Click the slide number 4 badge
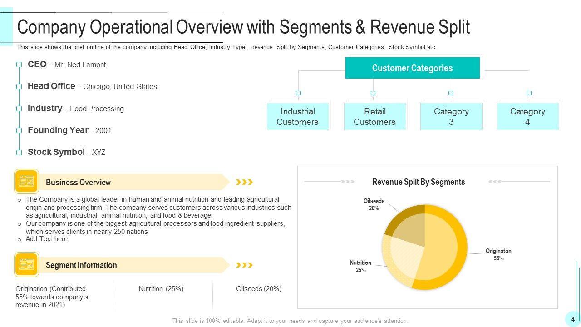Viewport: 581px width, 327px height. [x=573, y=319]
